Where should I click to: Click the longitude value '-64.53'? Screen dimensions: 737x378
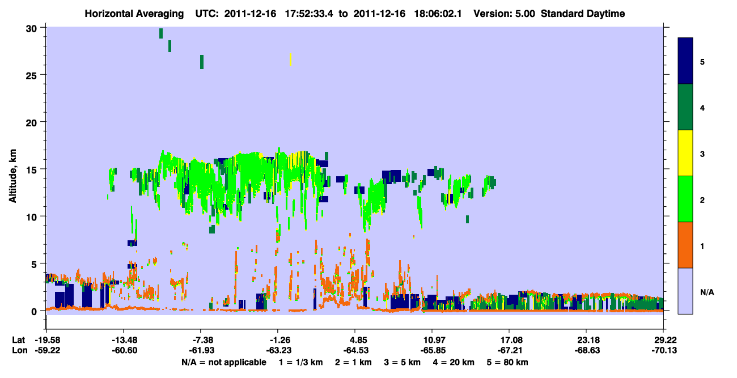coord(355,351)
